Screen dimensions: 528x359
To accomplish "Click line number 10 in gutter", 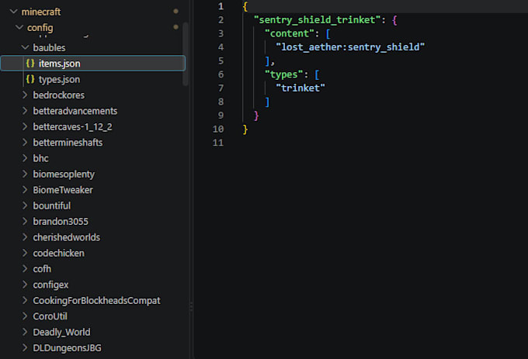I will (x=218, y=129).
